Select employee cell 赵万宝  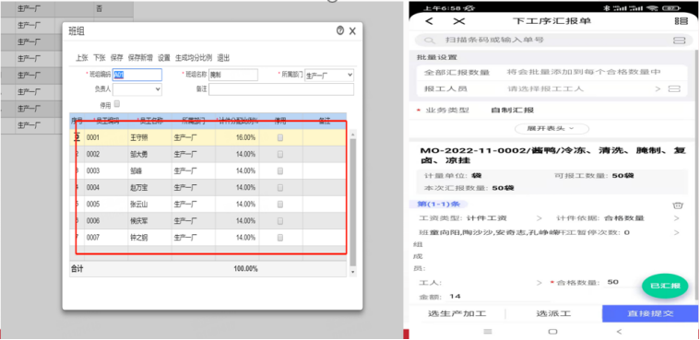[149, 188]
